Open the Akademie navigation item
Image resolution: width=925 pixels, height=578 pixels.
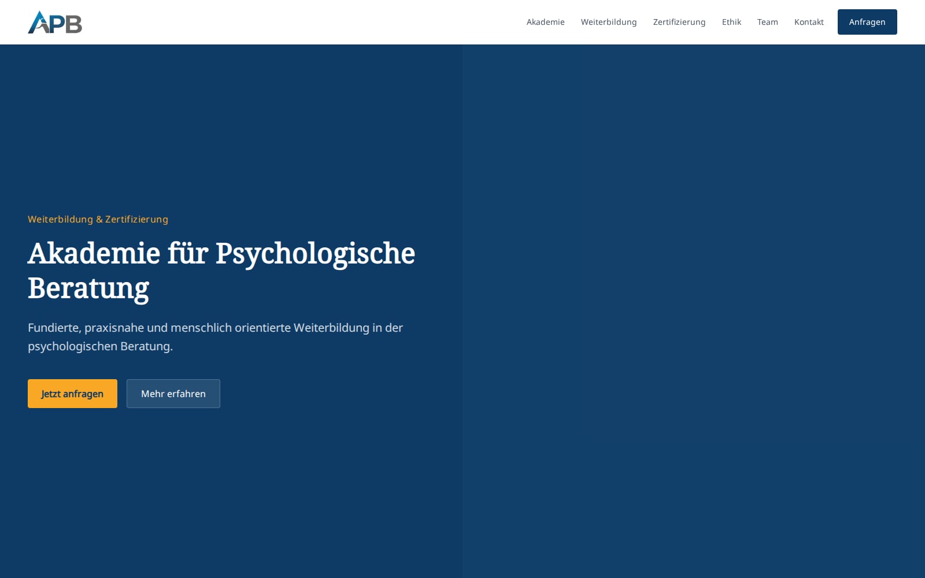click(x=545, y=22)
